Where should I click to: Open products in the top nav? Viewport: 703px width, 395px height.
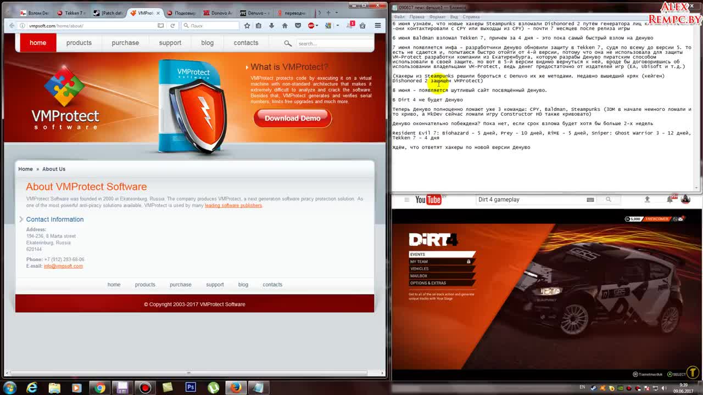click(x=79, y=43)
